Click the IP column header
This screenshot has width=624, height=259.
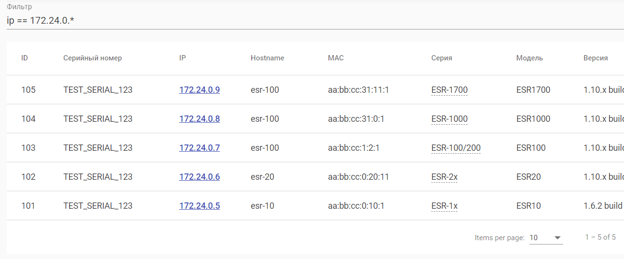click(183, 58)
